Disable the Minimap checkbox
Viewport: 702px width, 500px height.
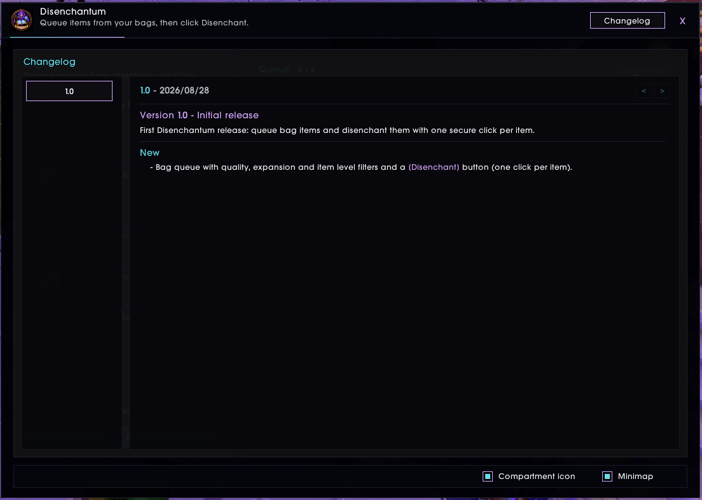(607, 476)
